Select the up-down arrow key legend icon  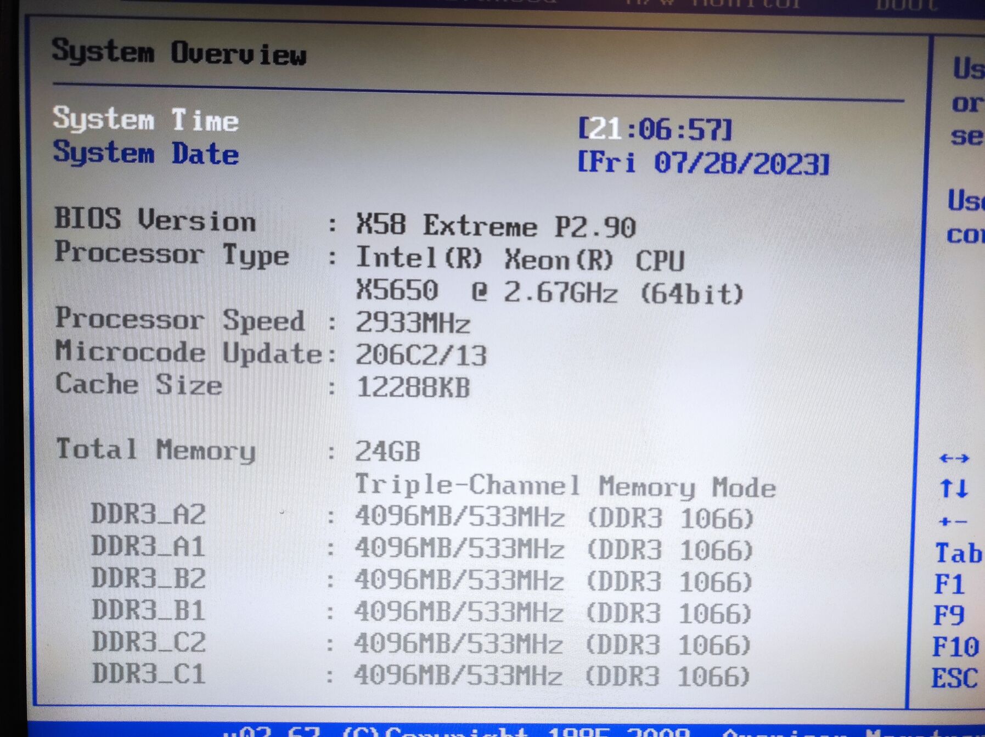(x=954, y=488)
